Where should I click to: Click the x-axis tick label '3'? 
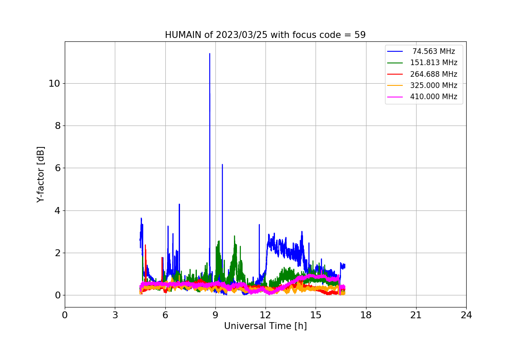click(x=115, y=315)
